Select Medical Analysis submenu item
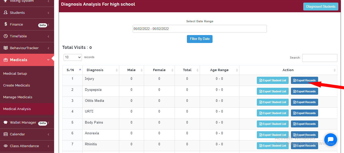 pos(27,109)
